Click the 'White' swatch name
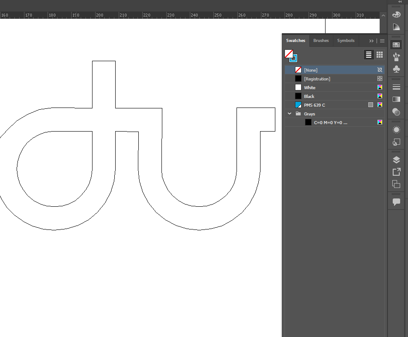The width and height of the screenshot is (408, 337). (310, 87)
